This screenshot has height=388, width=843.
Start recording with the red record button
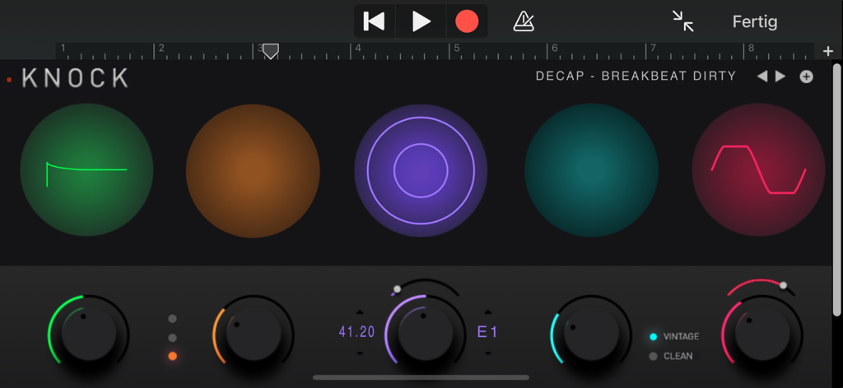point(467,21)
